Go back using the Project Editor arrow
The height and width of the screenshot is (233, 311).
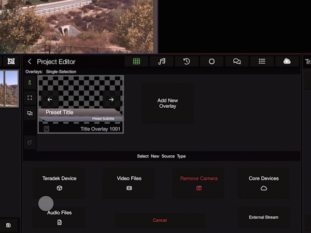coord(30,62)
